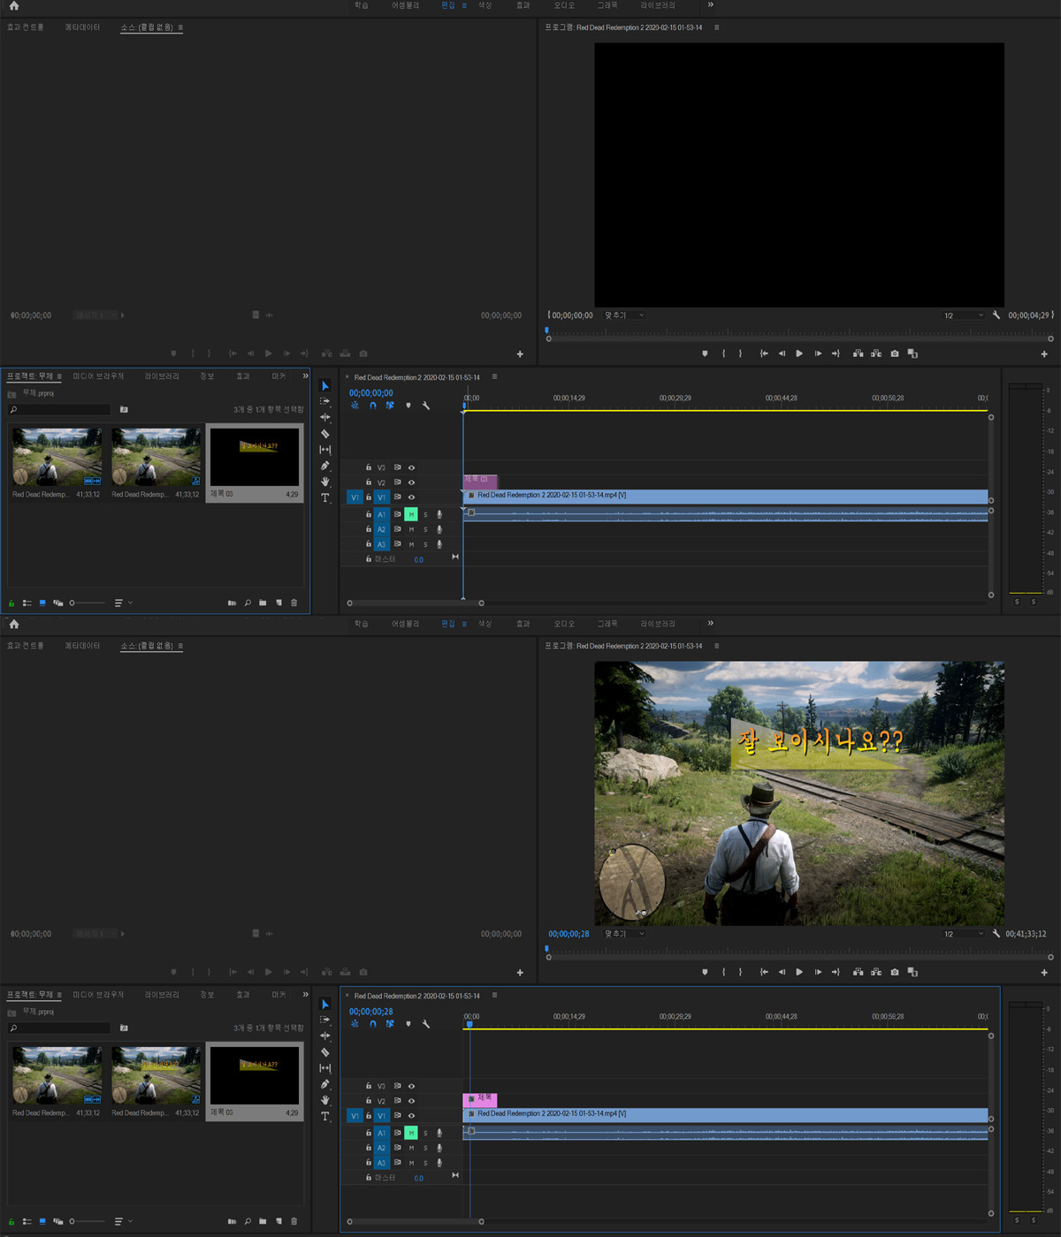Viewport: 1061px width, 1237px height.
Task: Open the button editor plus in upper Program monitor
Action: [1044, 354]
